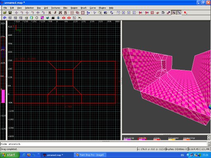
Task: Click the Windows Start button
Action: coord(9,155)
